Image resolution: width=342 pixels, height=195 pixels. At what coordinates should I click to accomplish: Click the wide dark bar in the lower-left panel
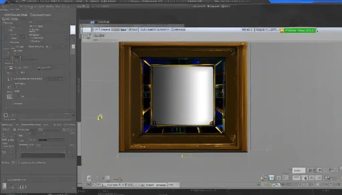(x=43, y=155)
